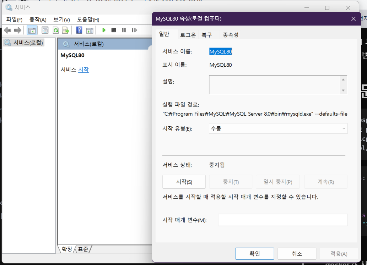Maximize the Services window
This screenshot has width=367, height=265.
point(327,8)
